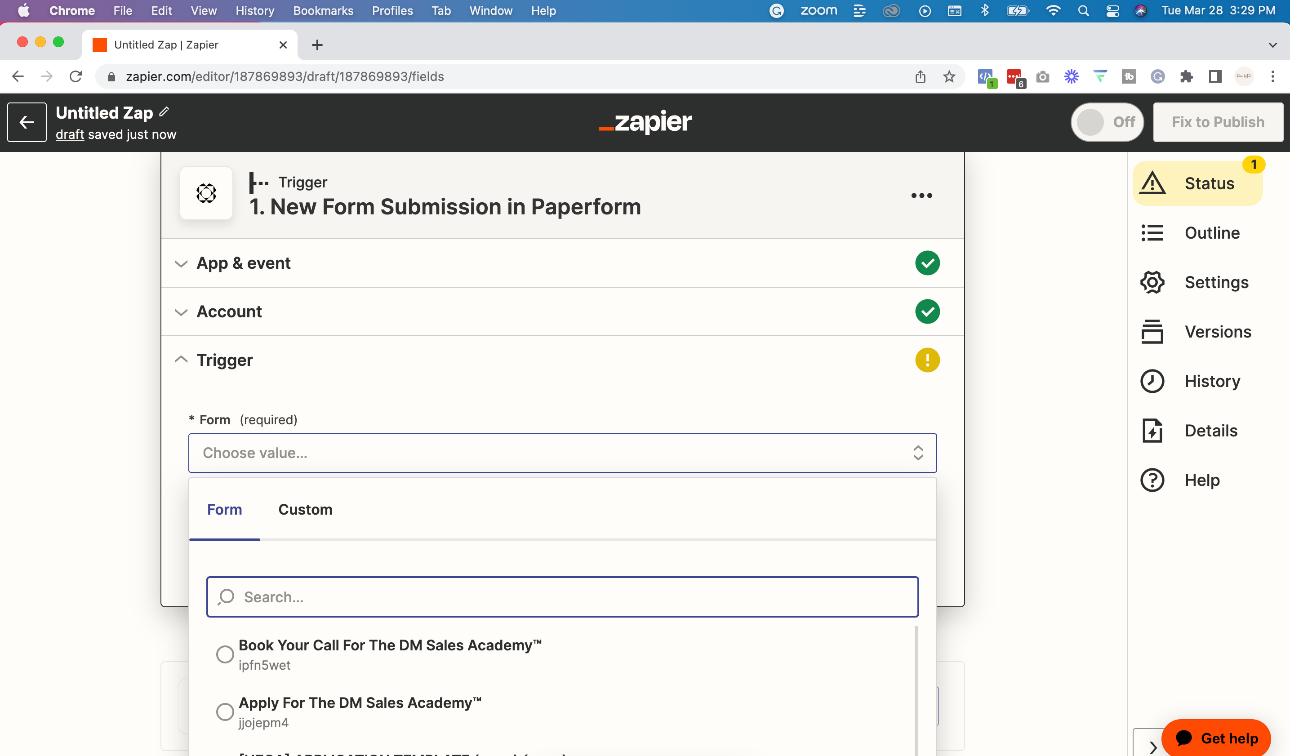
Task: Open the trigger step three-dot menu
Action: pyautogui.click(x=921, y=196)
